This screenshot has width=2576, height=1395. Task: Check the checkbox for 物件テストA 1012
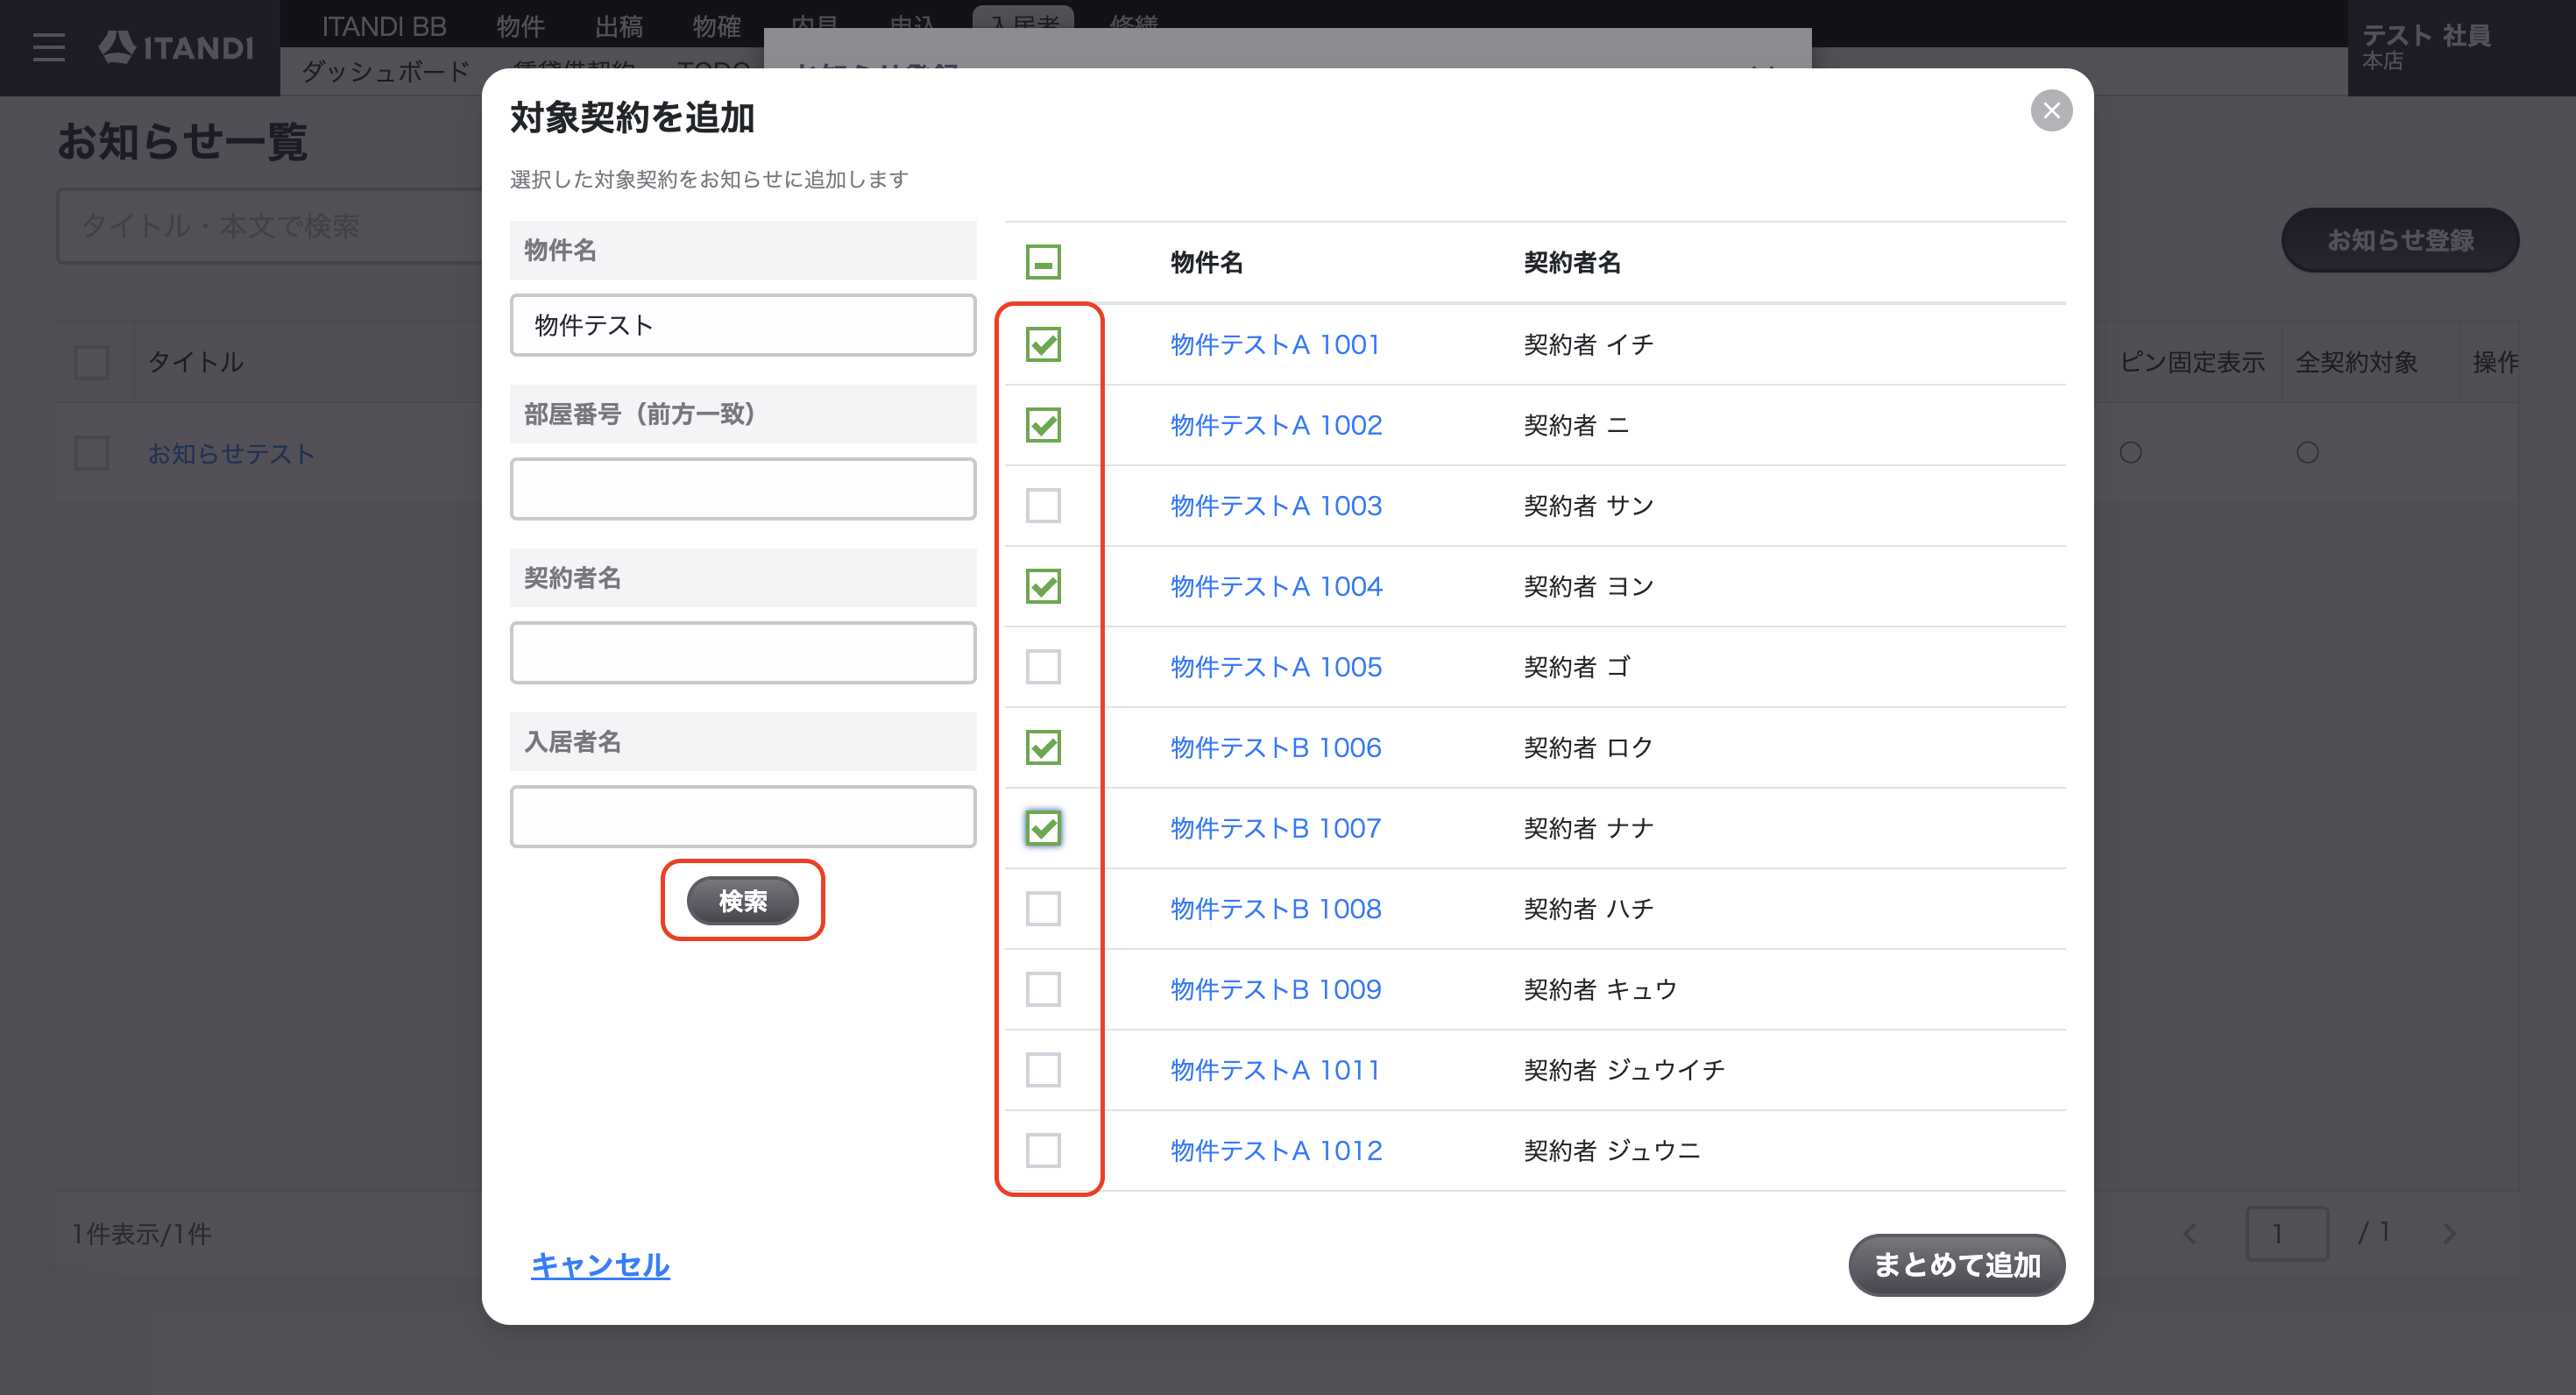point(1043,1150)
